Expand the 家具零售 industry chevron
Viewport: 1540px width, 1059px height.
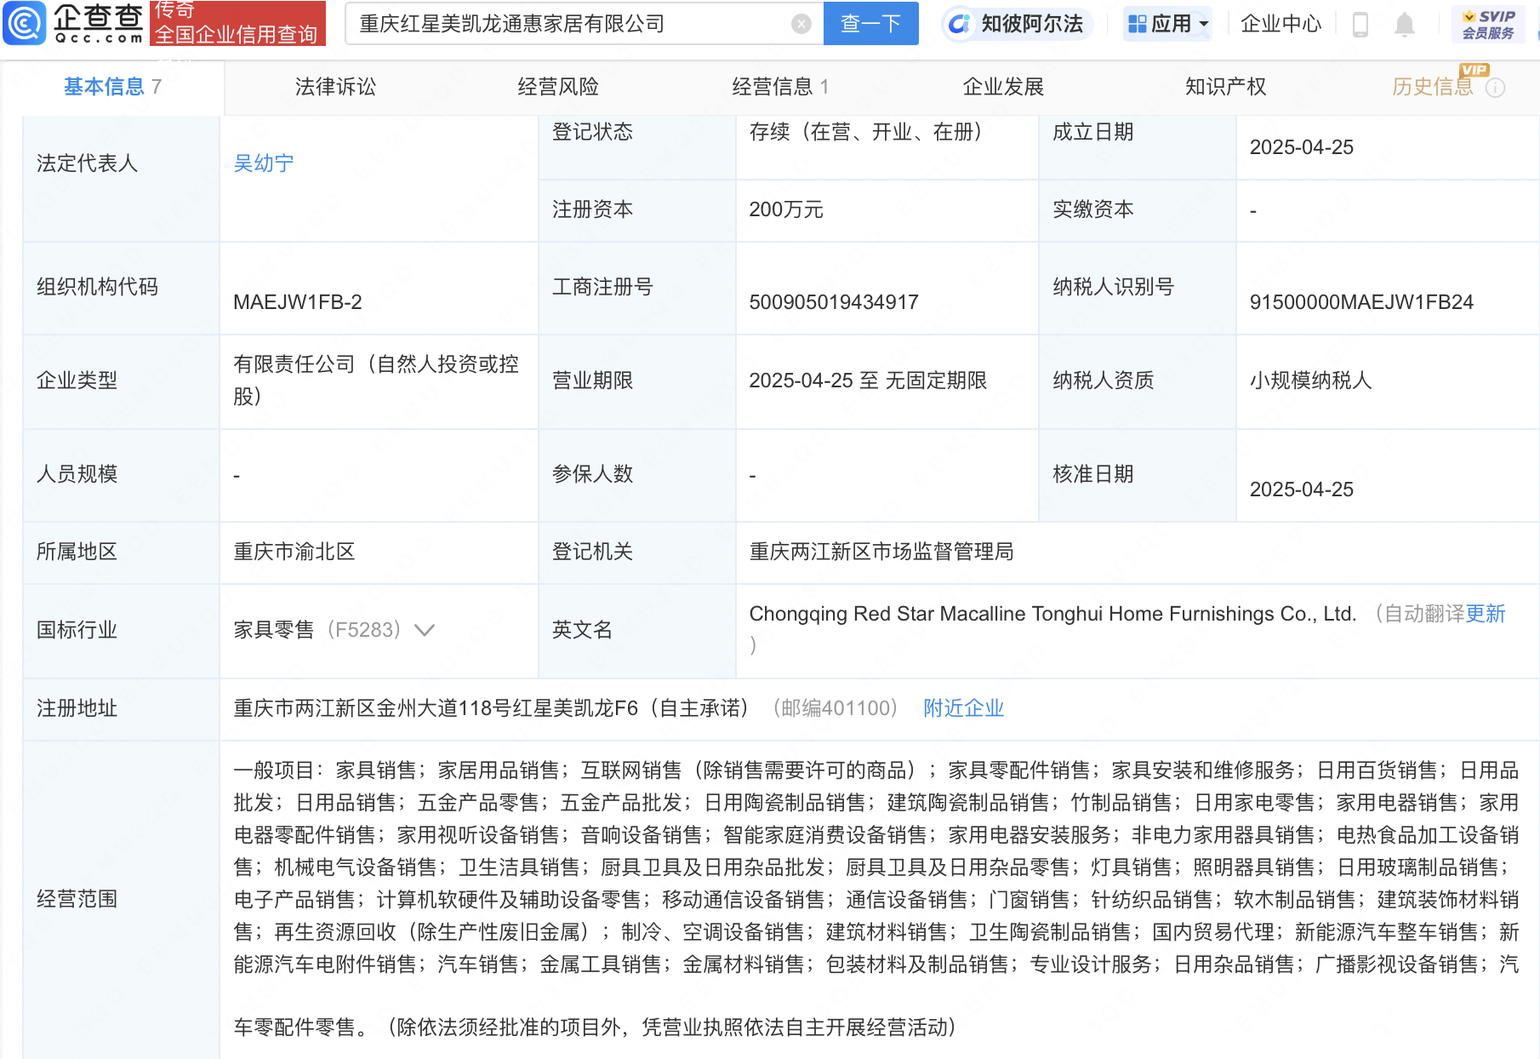pos(424,630)
